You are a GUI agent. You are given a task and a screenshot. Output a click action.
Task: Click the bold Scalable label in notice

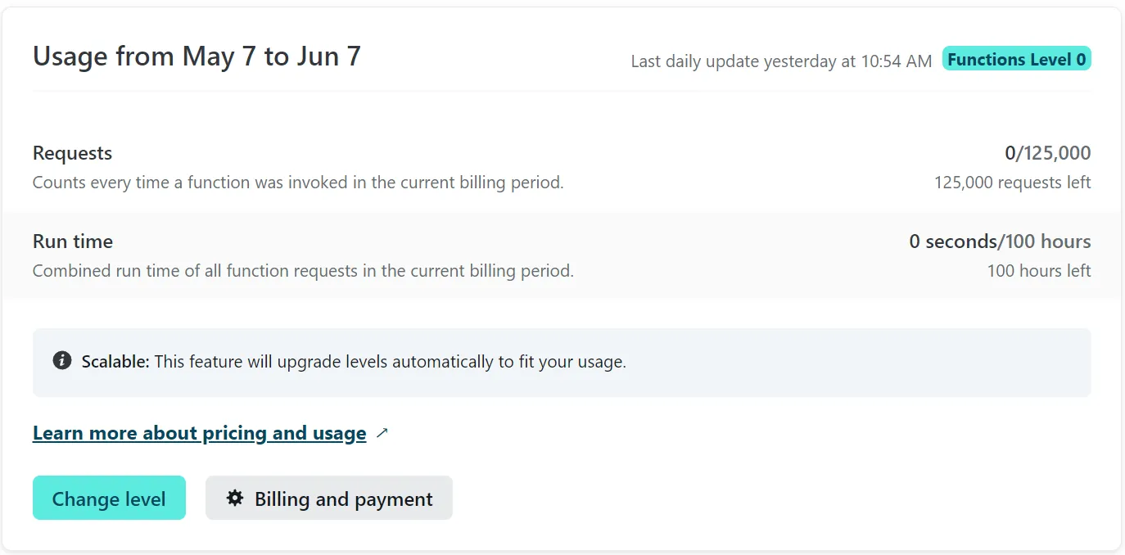(115, 362)
